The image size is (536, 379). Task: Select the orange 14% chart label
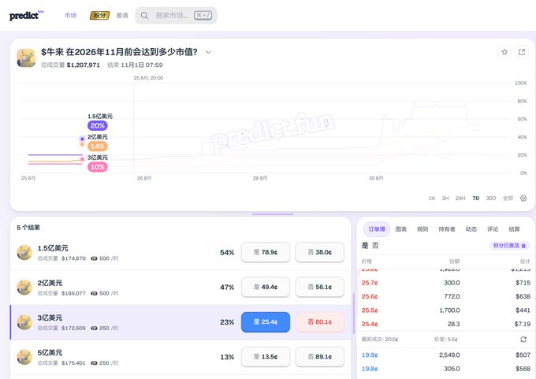[x=98, y=147]
